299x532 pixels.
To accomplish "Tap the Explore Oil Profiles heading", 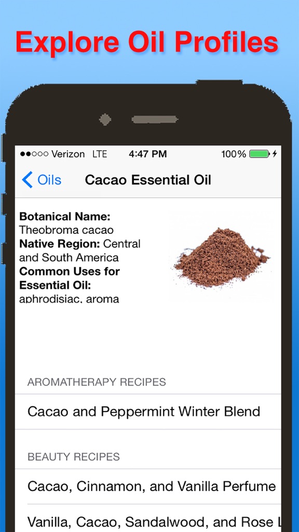I will point(147,42).
